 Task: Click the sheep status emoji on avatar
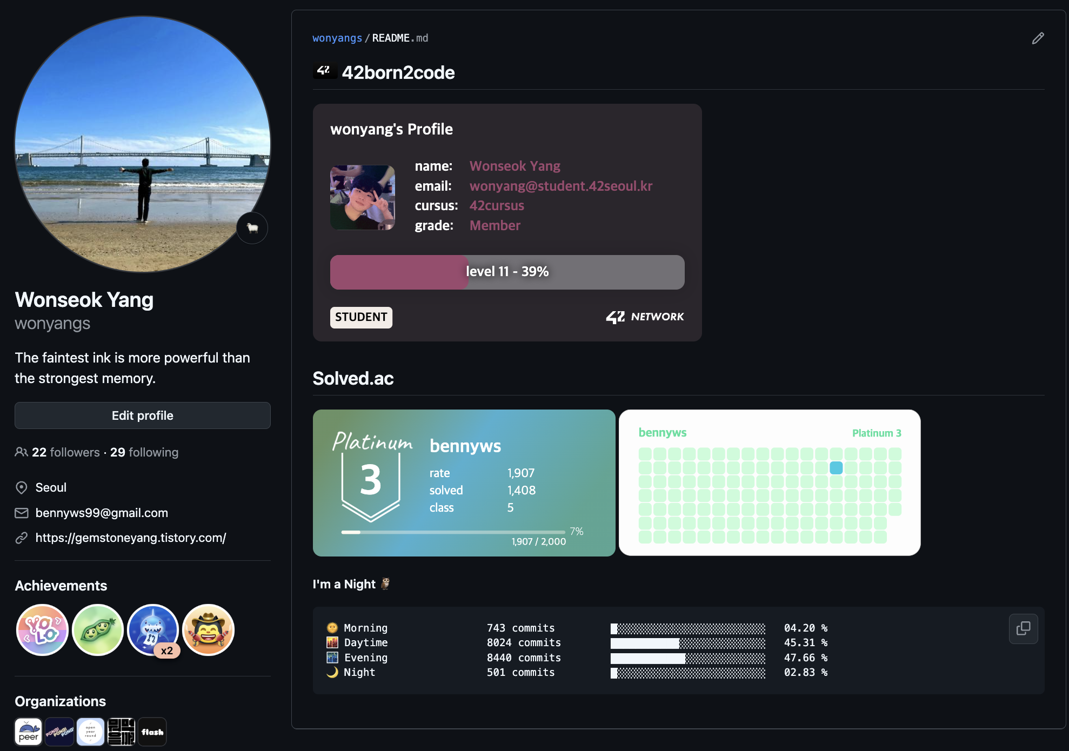tap(252, 228)
